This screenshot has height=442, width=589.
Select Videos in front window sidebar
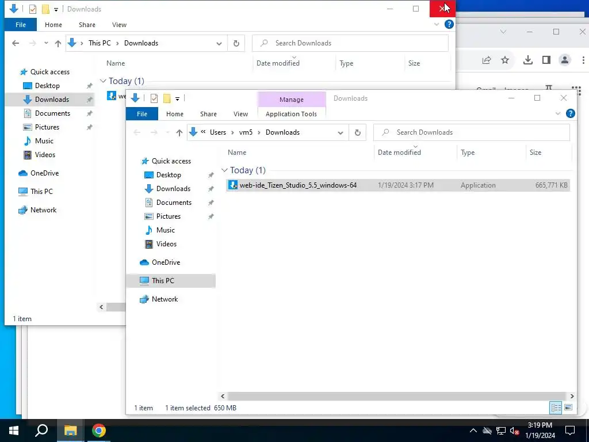[x=166, y=244]
